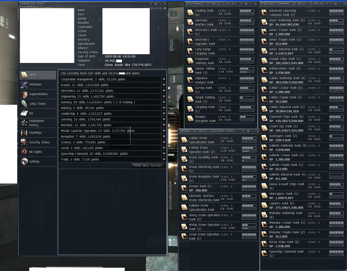The image size is (347, 271).
Task: Click the Combat Drone Operation book icon
Action: pos(184,150)
